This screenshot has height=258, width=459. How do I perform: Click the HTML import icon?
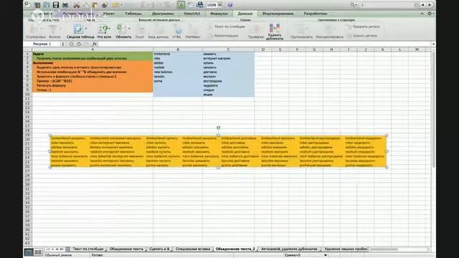point(177,29)
